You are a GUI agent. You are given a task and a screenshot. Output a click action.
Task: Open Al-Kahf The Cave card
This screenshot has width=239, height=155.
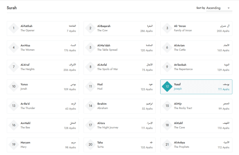[x=196, y=125]
